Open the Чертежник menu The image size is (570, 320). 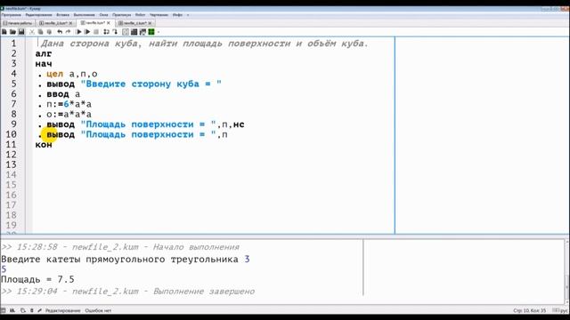[159, 15]
